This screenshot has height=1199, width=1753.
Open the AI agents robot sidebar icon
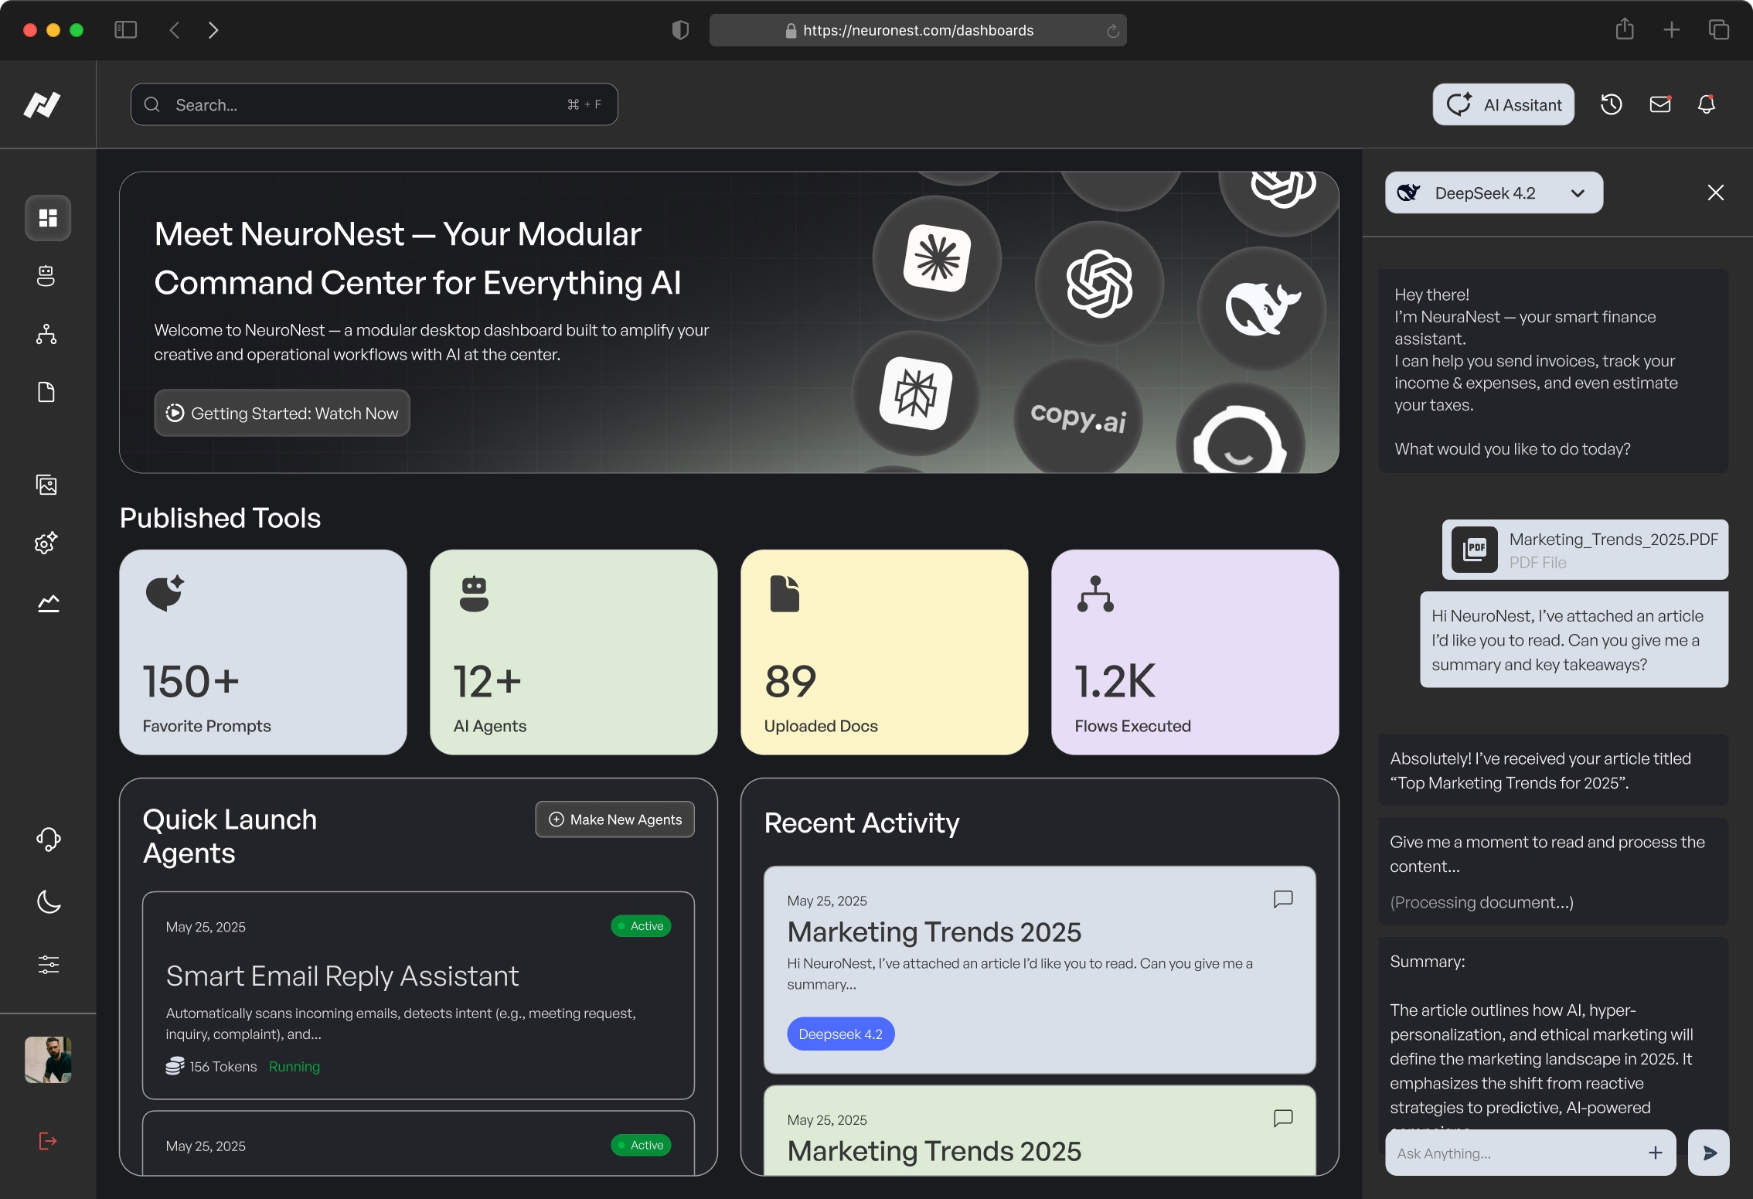(46, 276)
